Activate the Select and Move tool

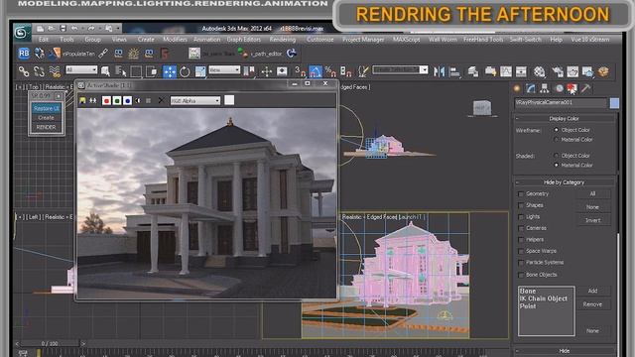point(170,71)
